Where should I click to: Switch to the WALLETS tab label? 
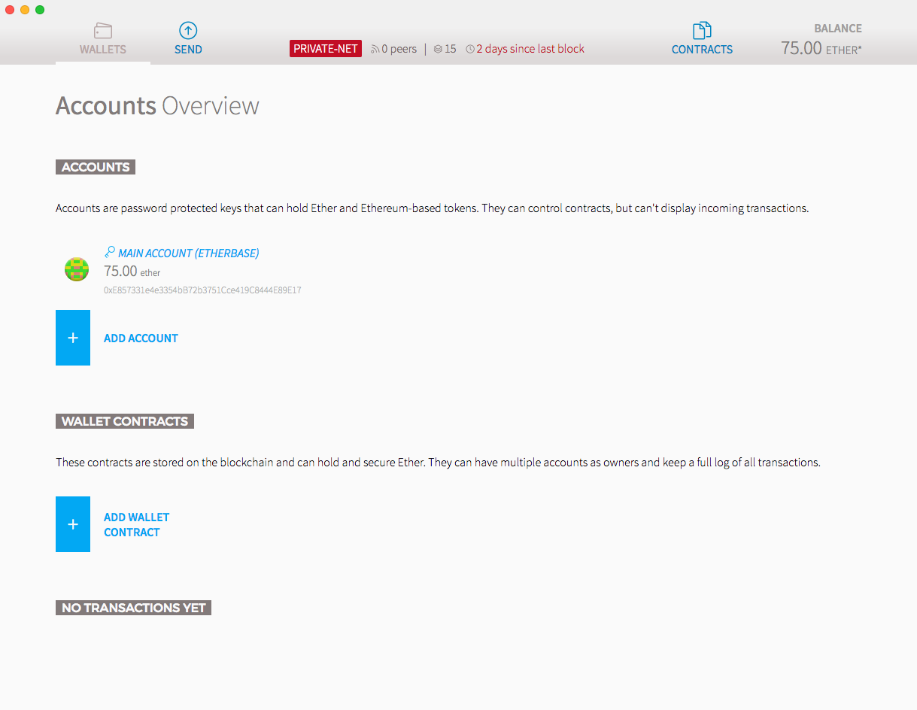point(103,50)
